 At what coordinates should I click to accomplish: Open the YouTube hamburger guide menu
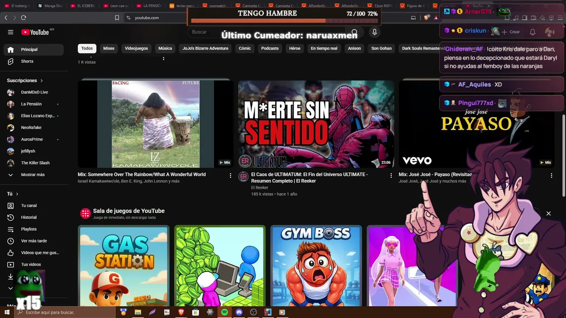11,32
